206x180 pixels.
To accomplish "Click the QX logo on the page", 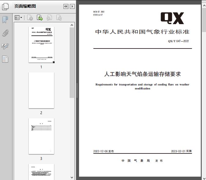I will 172,18.
